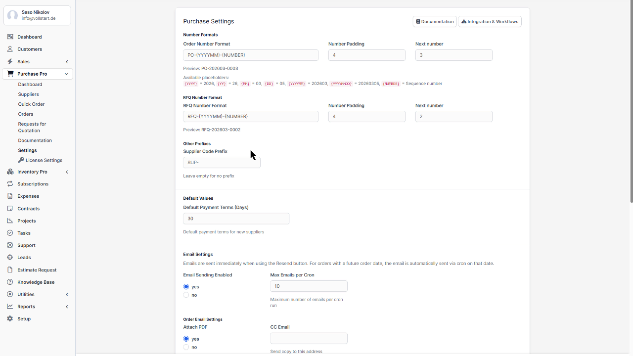Image resolution: width=633 pixels, height=356 pixels.
Task: Click the CC Email input field
Action: 309,338
